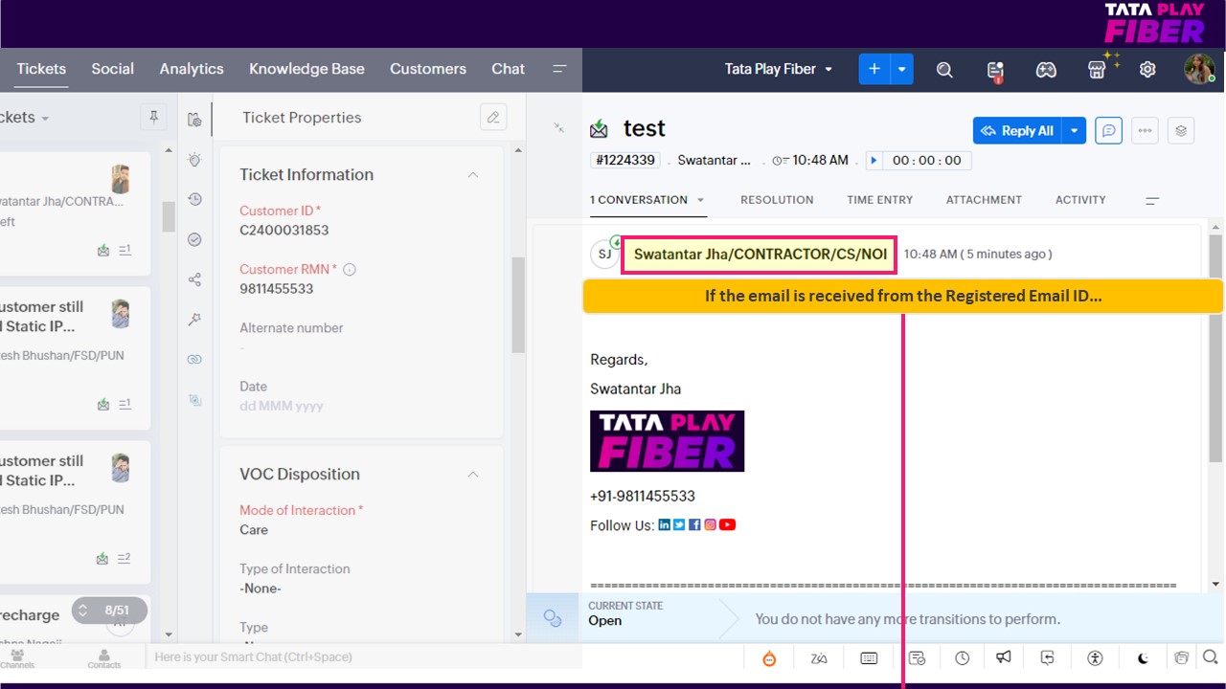Open the global search magnifier icon
The height and width of the screenshot is (689, 1226).
tap(944, 70)
